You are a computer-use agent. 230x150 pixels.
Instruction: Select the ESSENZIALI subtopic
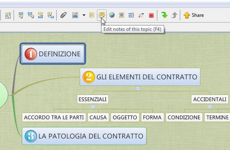coord(93,99)
